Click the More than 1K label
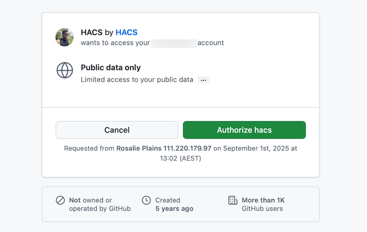The image size is (367, 232). [263, 200]
